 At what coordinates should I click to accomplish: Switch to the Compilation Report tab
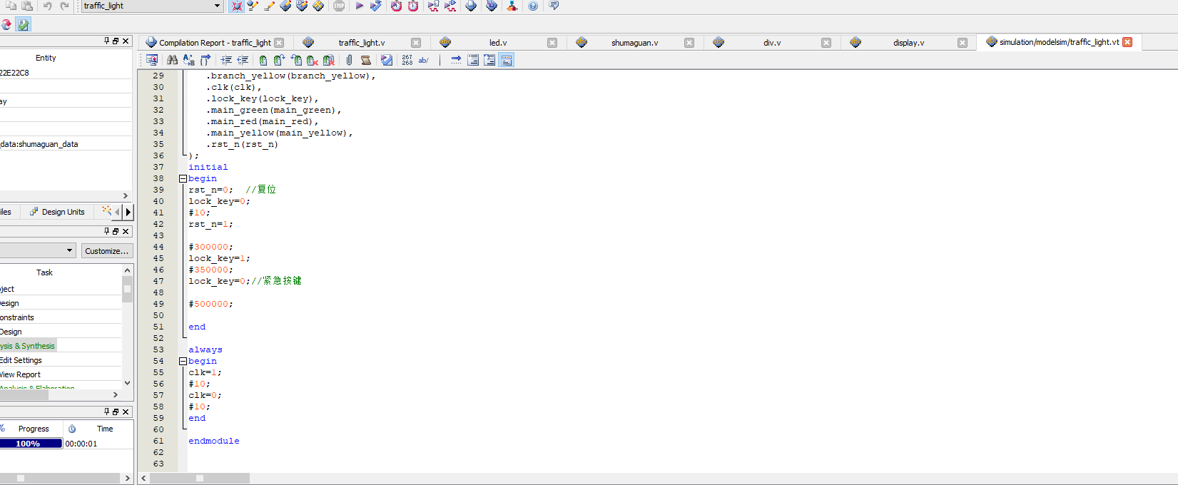[x=215, y=43]
